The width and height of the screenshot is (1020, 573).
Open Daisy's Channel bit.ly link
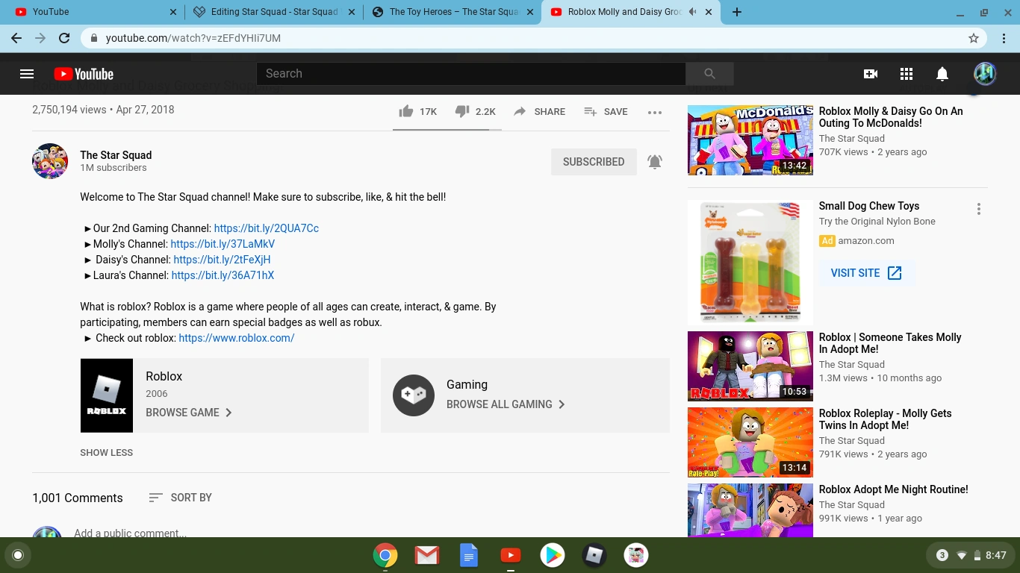[222, 260]
